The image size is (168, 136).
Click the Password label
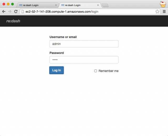(x=57, y=53)
